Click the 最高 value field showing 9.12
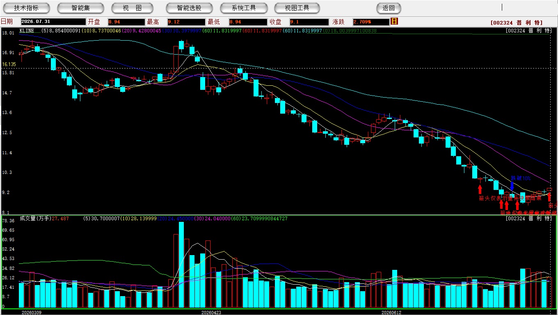This screenshot has width=558, height=315. (x=186, y=22)
